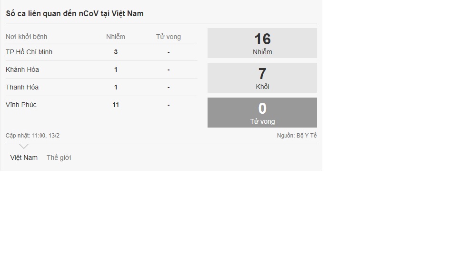Click the Tử vong column header
The width and height of the screenshot is (457, 257).
pos(169,37)
